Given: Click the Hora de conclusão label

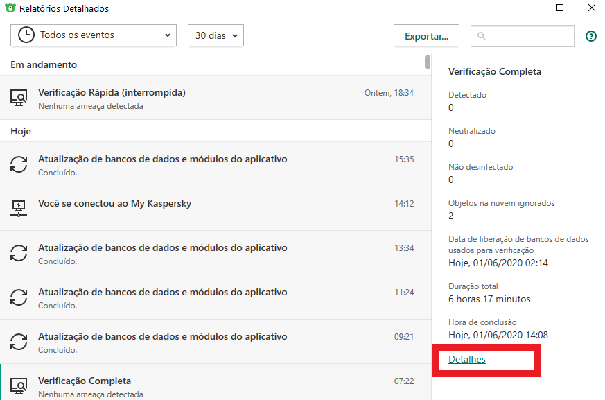Looking at the screenshot, I should [x=482, y=322].
